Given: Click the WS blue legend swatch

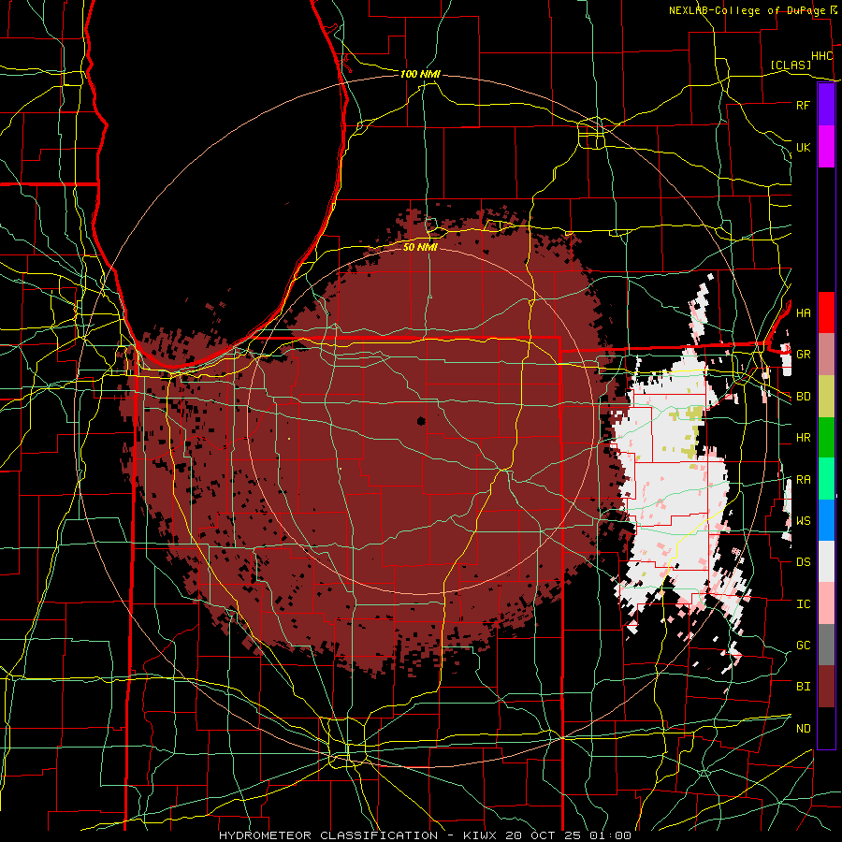Looking at the screenshot, I should click(x=826, y=520).
